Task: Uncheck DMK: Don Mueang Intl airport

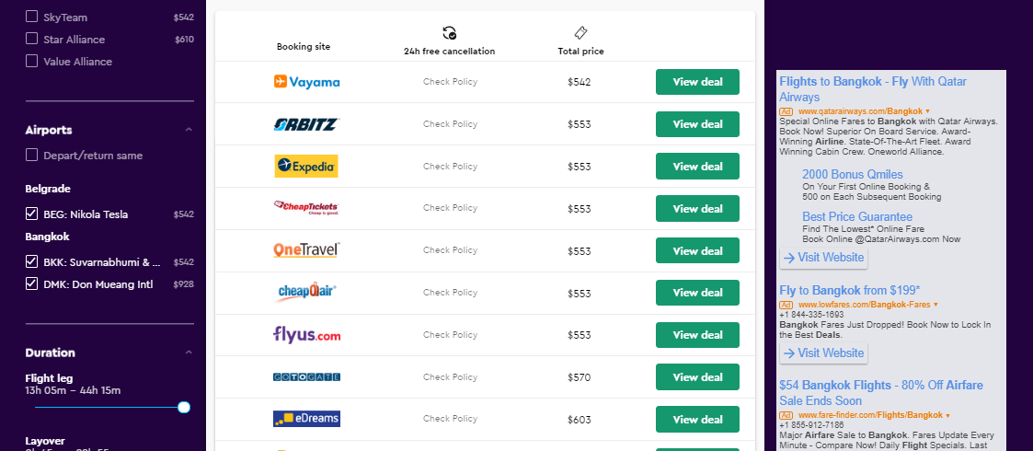Action: click(x=31, y=284)
